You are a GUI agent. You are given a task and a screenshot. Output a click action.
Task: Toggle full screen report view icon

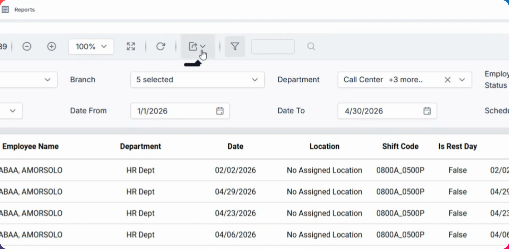point(131,46)
